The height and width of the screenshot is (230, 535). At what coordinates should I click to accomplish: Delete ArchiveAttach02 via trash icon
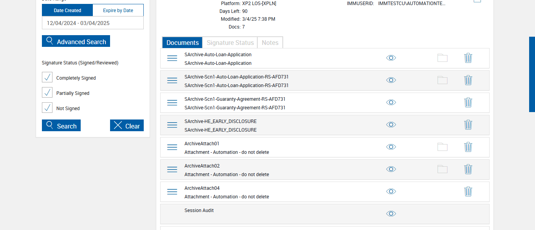coord(468,169)
